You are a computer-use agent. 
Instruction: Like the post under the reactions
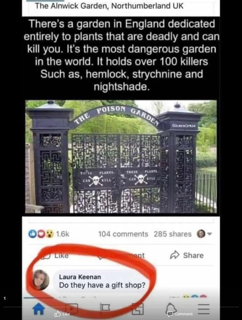[x=55, y=255]
